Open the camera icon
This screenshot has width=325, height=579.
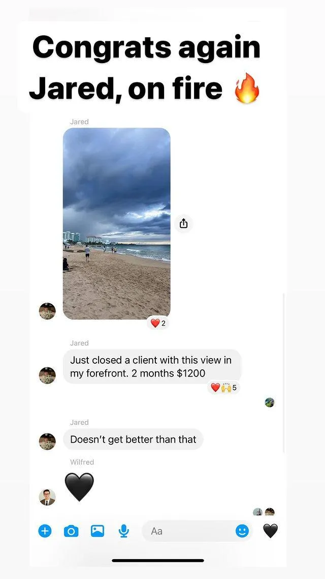coord(71,531)
